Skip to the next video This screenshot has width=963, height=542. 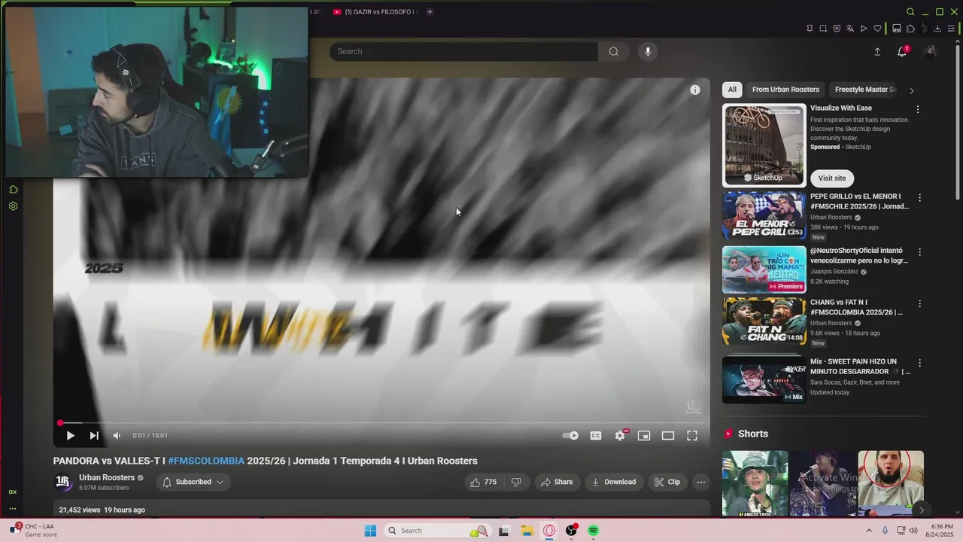click(94, 435)
